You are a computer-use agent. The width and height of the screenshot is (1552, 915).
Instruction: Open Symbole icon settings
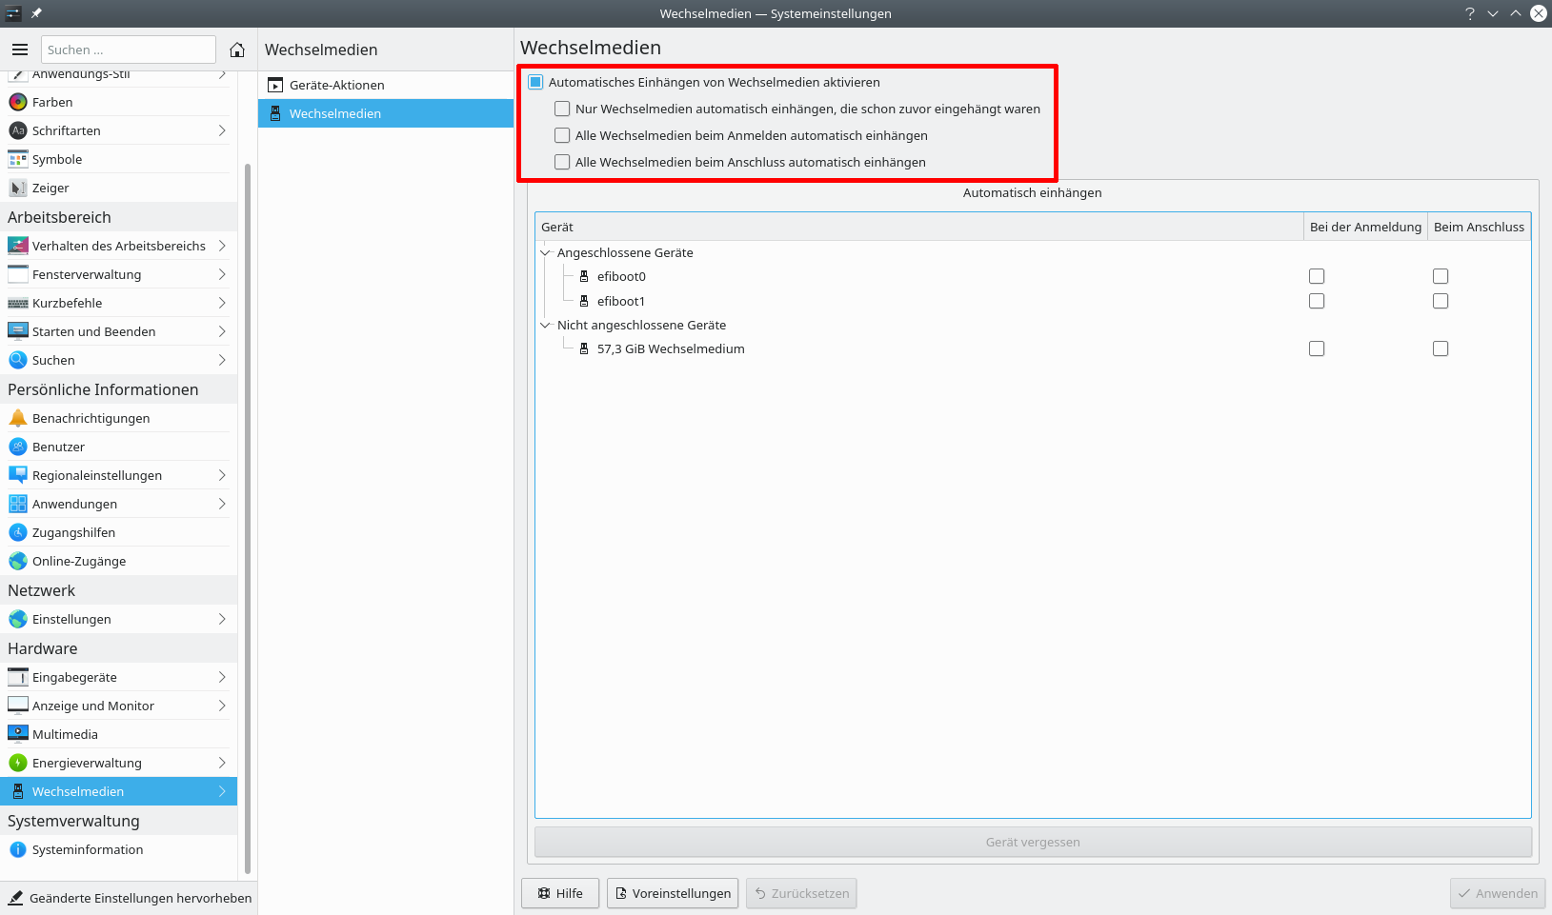pyautogui.click(x=18, y=159)
